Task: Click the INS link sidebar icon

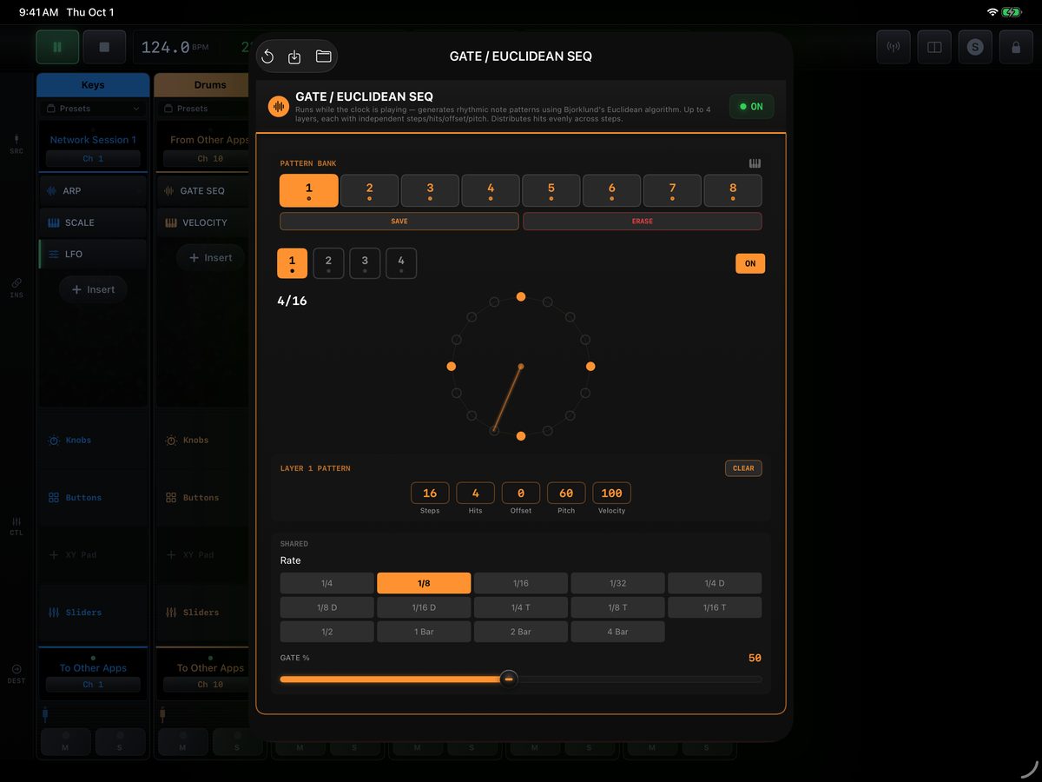Action: (16, 288)
